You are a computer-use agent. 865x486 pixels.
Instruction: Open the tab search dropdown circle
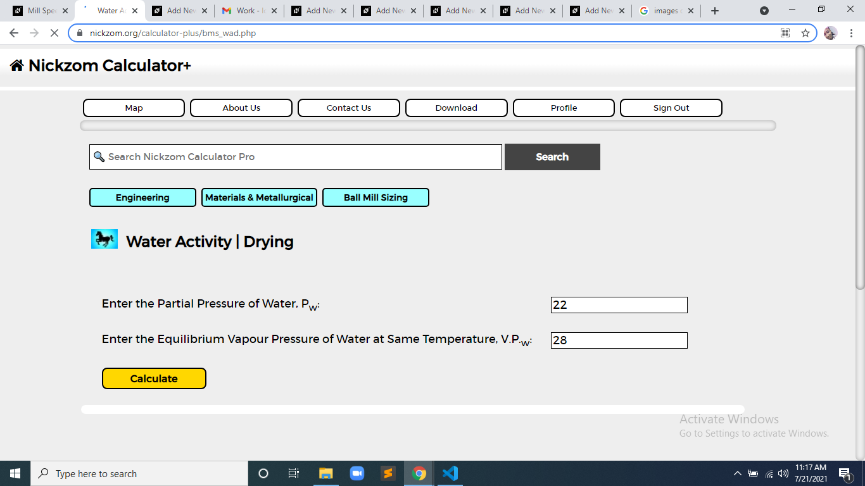coord(764,11)
